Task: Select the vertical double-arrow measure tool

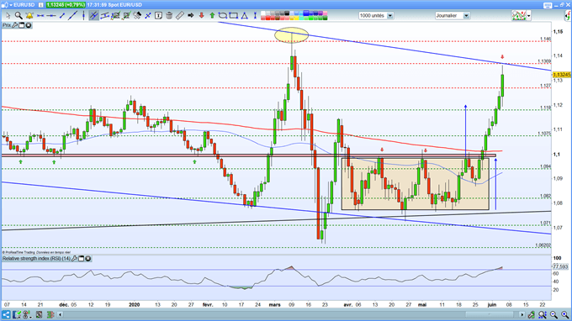Action: pos(255,16)
